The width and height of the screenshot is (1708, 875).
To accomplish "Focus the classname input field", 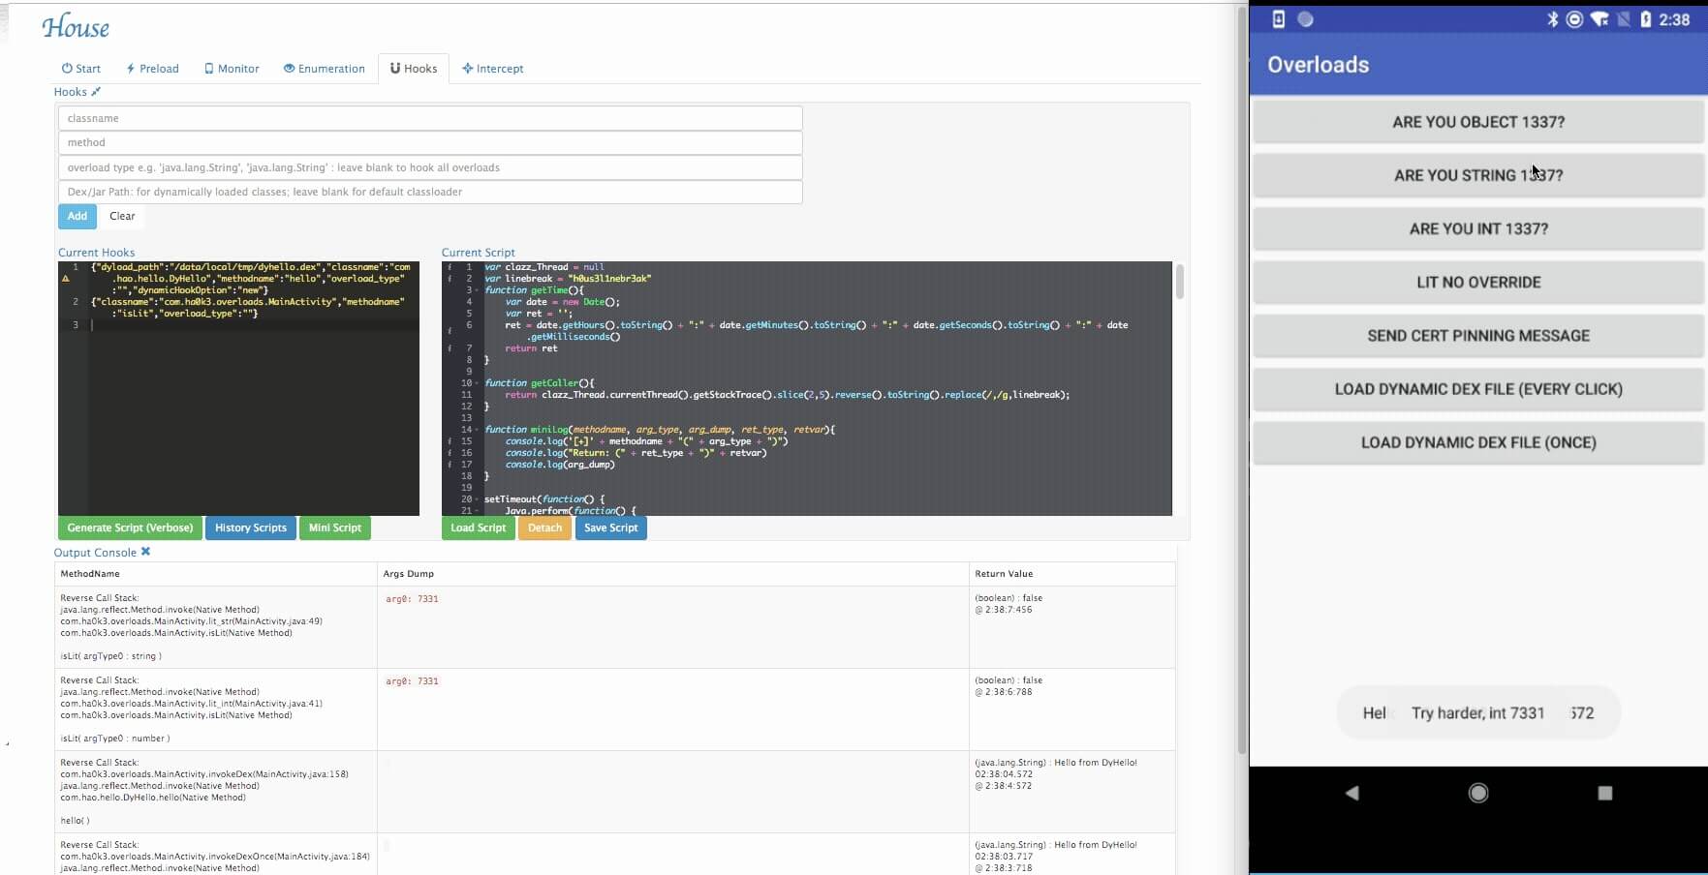I will [430, 118].
